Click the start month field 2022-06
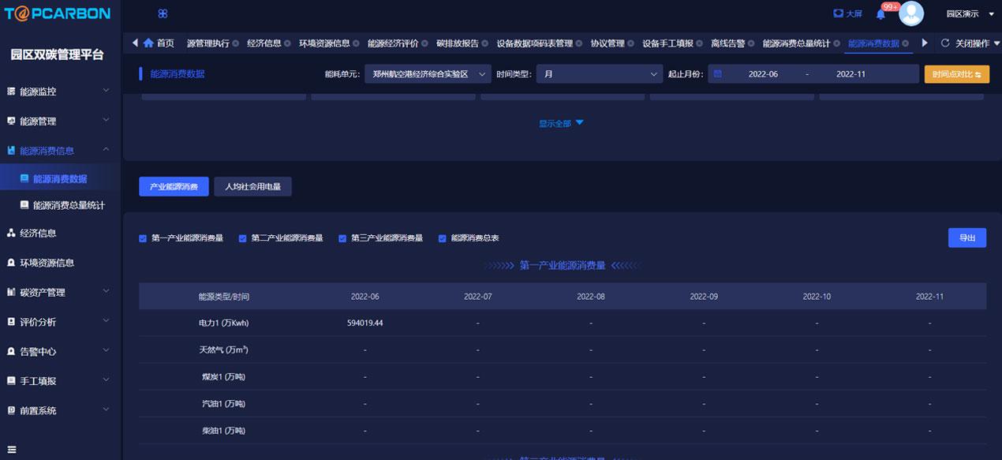 click(763, 74)
